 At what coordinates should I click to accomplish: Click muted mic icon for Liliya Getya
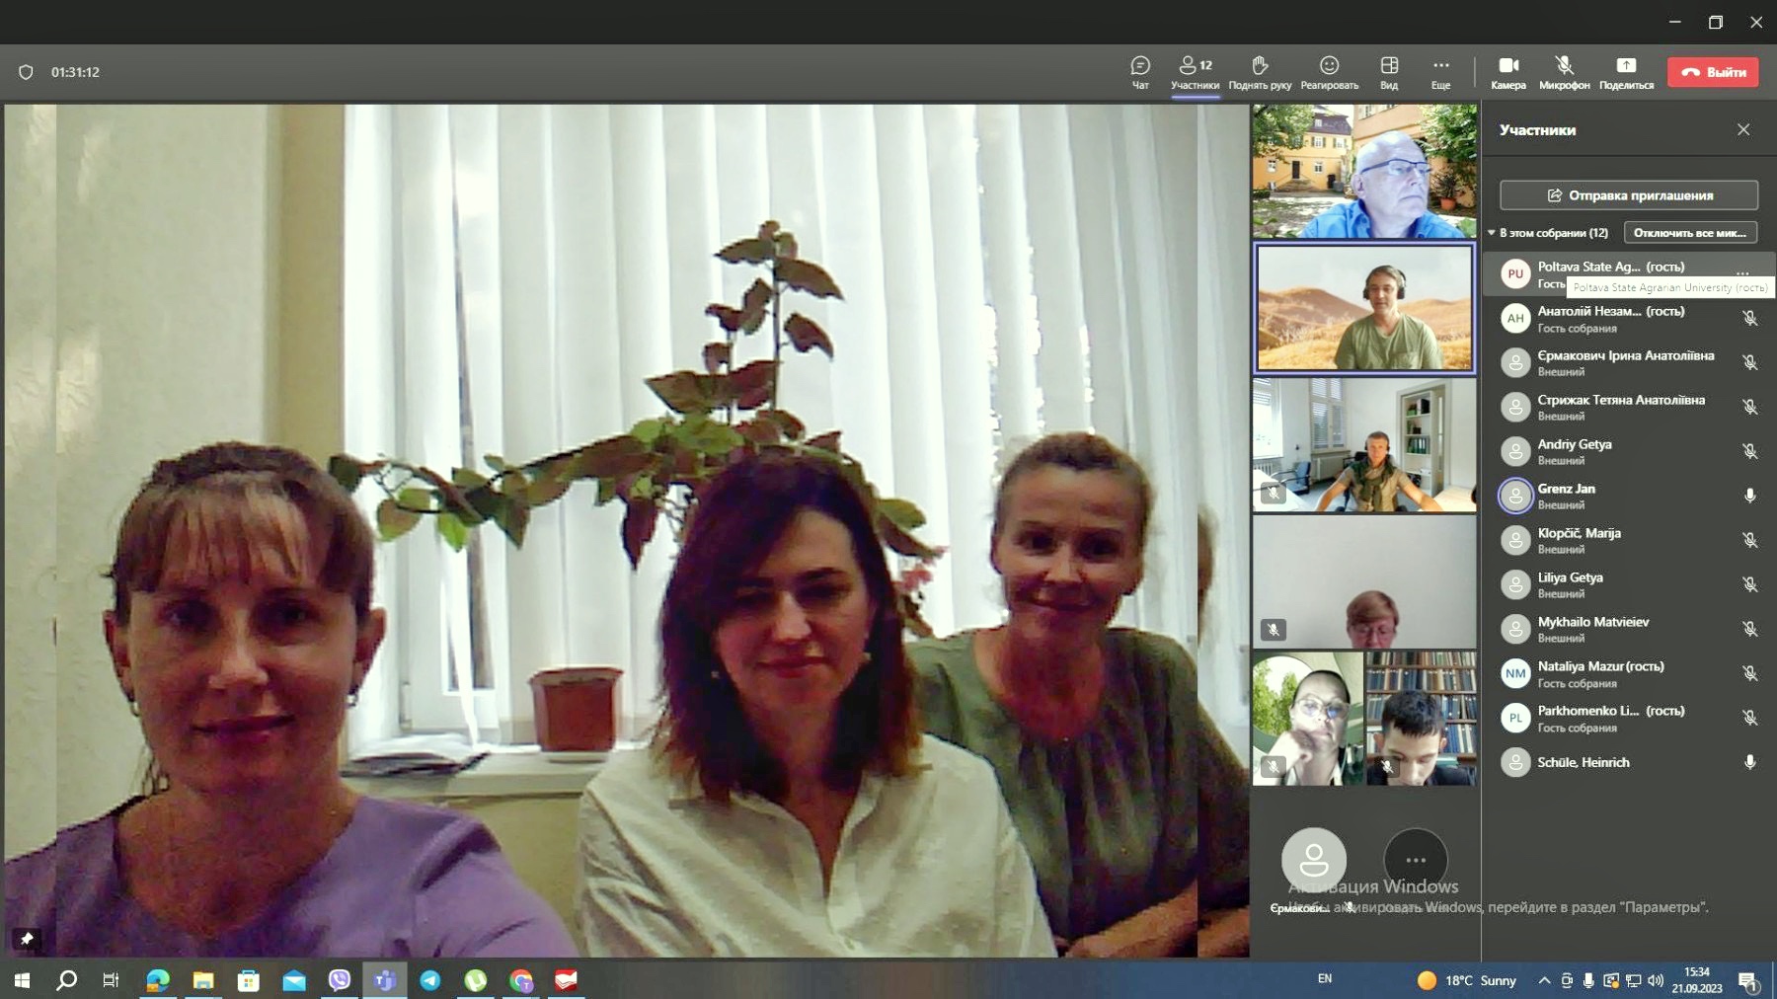(1749, 584)
